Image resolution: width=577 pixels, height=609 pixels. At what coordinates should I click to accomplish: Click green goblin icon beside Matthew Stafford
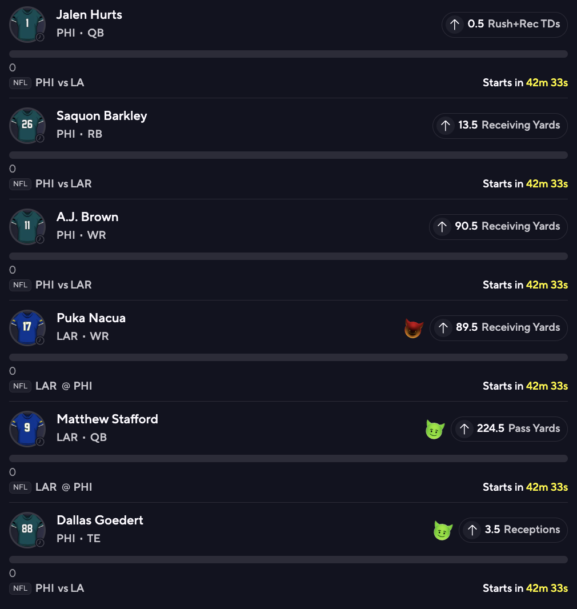coord(435,429)
